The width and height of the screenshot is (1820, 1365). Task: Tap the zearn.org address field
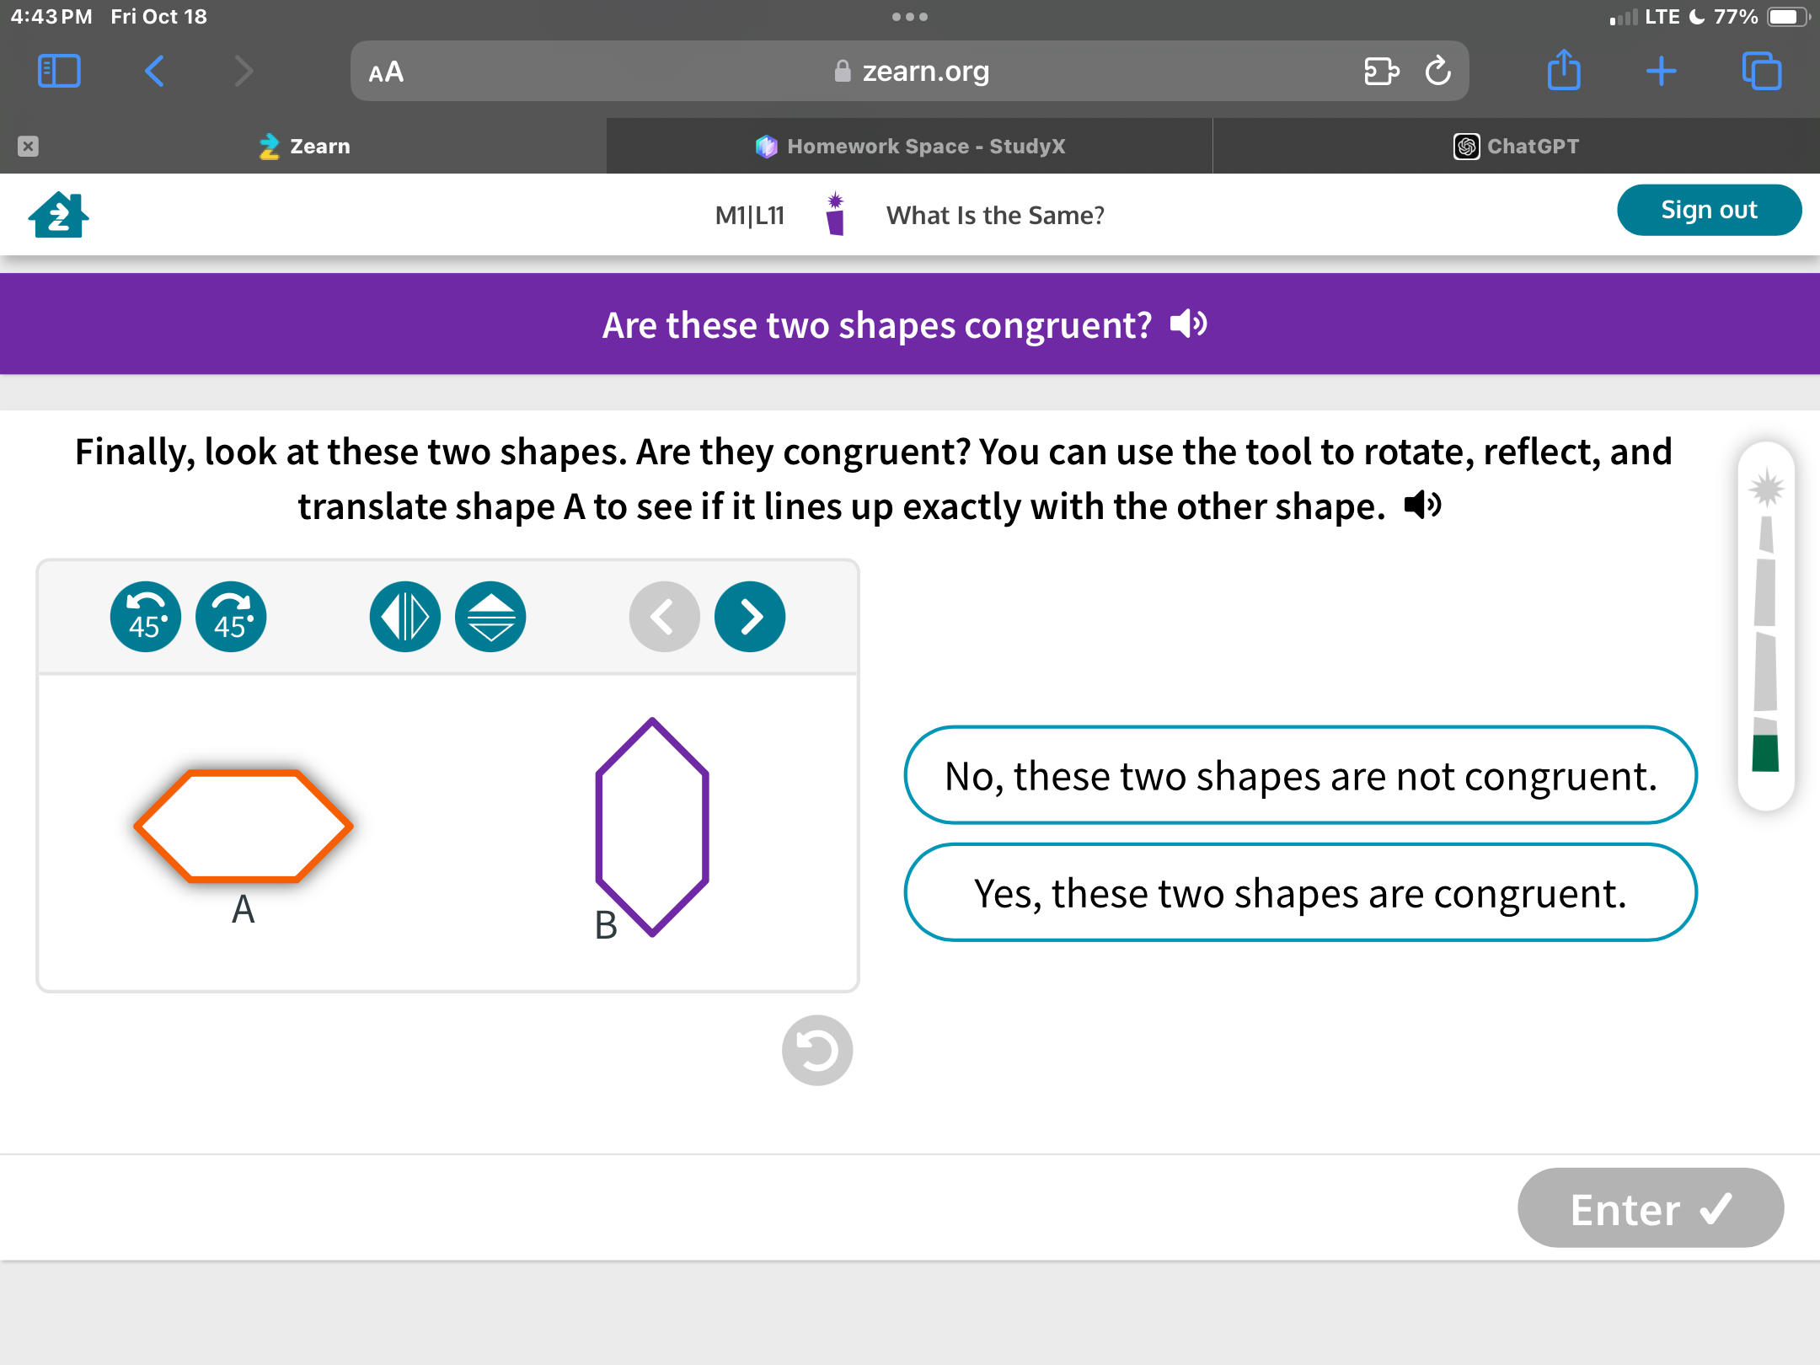pos(910,71)
